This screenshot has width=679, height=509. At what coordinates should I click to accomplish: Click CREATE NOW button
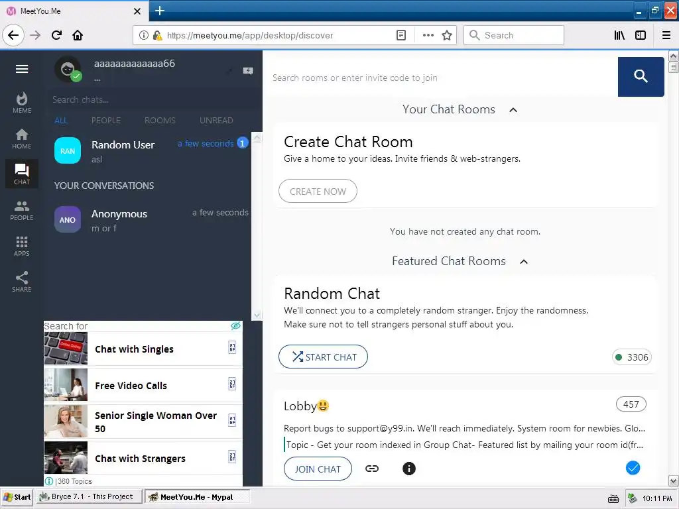318,191
